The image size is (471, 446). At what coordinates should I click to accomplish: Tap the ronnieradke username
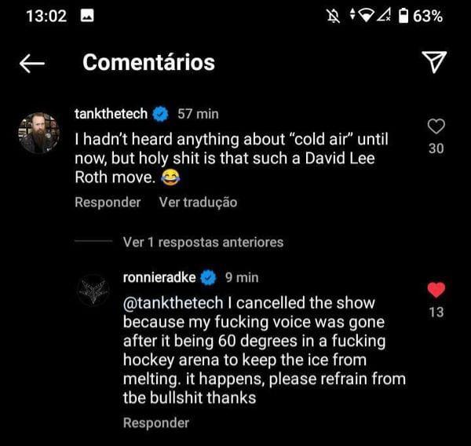[159, 277]
